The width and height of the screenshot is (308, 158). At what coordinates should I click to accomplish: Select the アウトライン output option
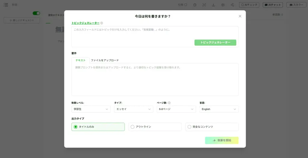click(x=155, y=127)
